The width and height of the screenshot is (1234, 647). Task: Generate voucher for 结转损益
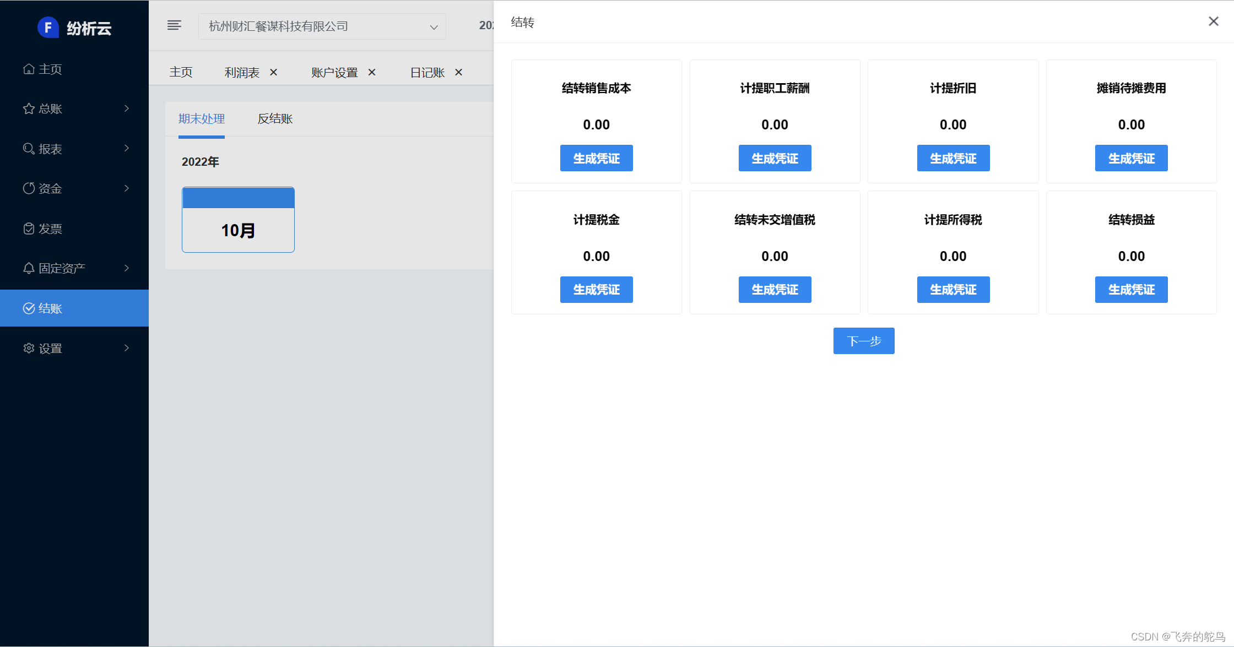(x=1131, y=290)
